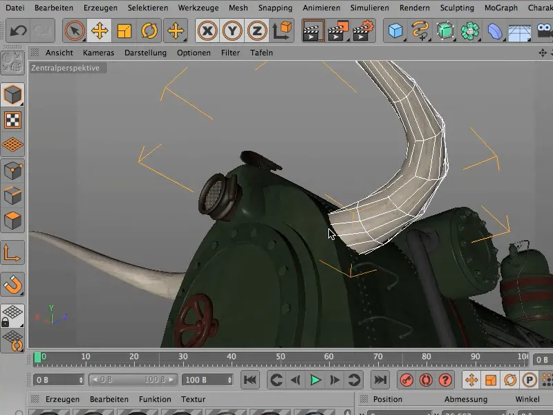Click frame 50 on the timeline ruler
The width and height of the screenshot is (553, 415).
(281, 357)
